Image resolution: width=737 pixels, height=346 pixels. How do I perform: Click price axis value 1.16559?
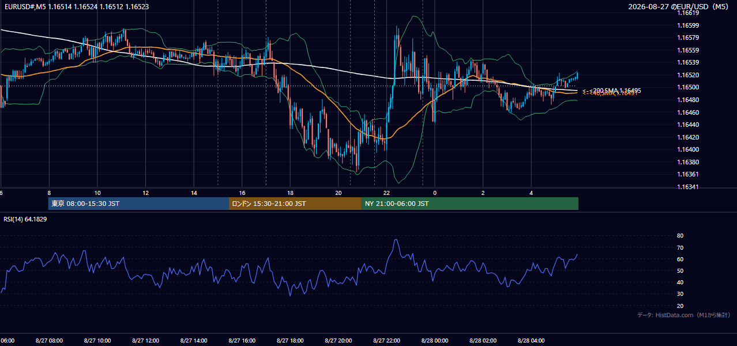(x=687, y=50)
